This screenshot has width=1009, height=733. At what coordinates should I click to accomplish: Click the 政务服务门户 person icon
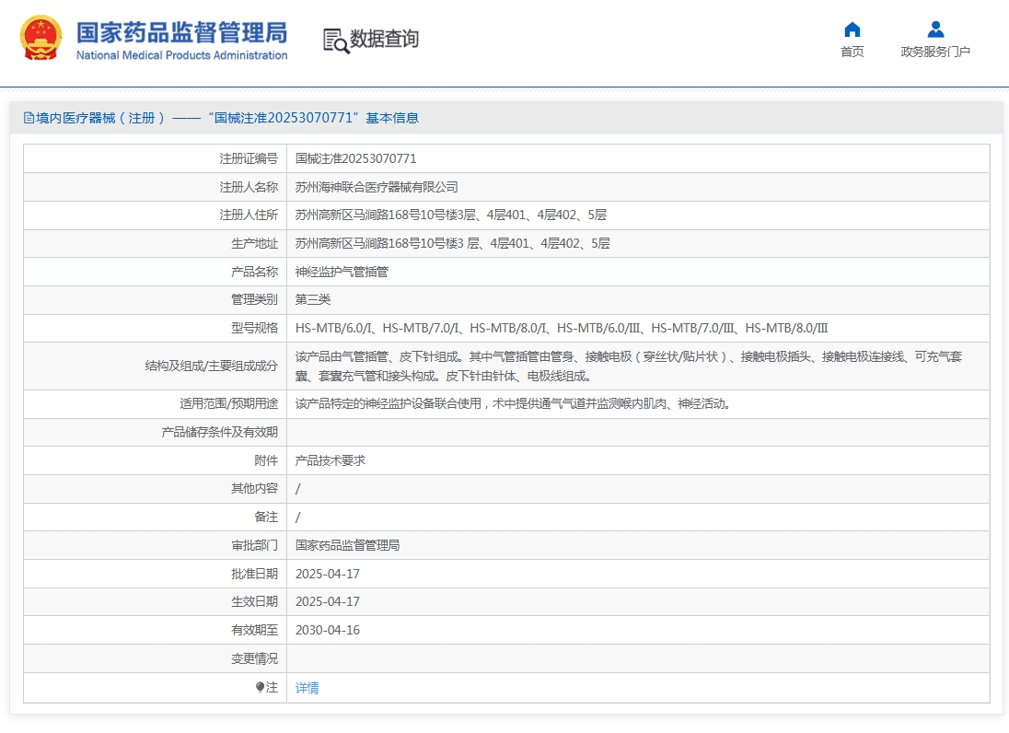[x=935, y=29]
